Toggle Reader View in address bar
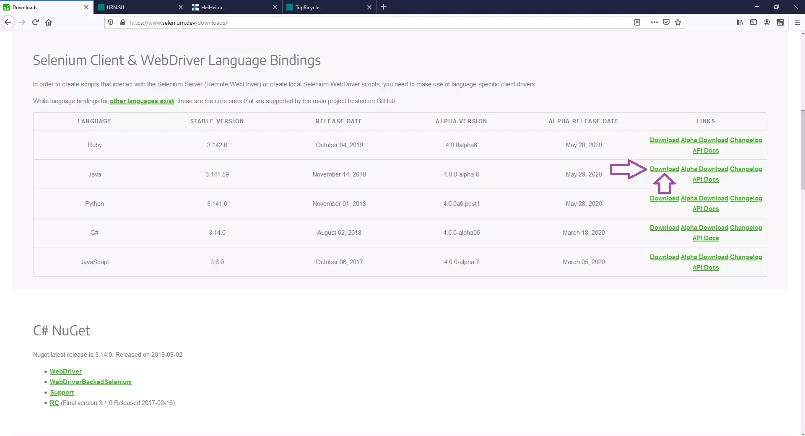This screenshot has height=436, width=805. tap(637, 22)
